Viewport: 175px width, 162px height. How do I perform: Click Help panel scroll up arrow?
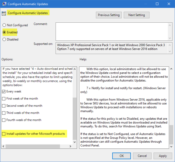pyautogui.click(x=171, y=69)
